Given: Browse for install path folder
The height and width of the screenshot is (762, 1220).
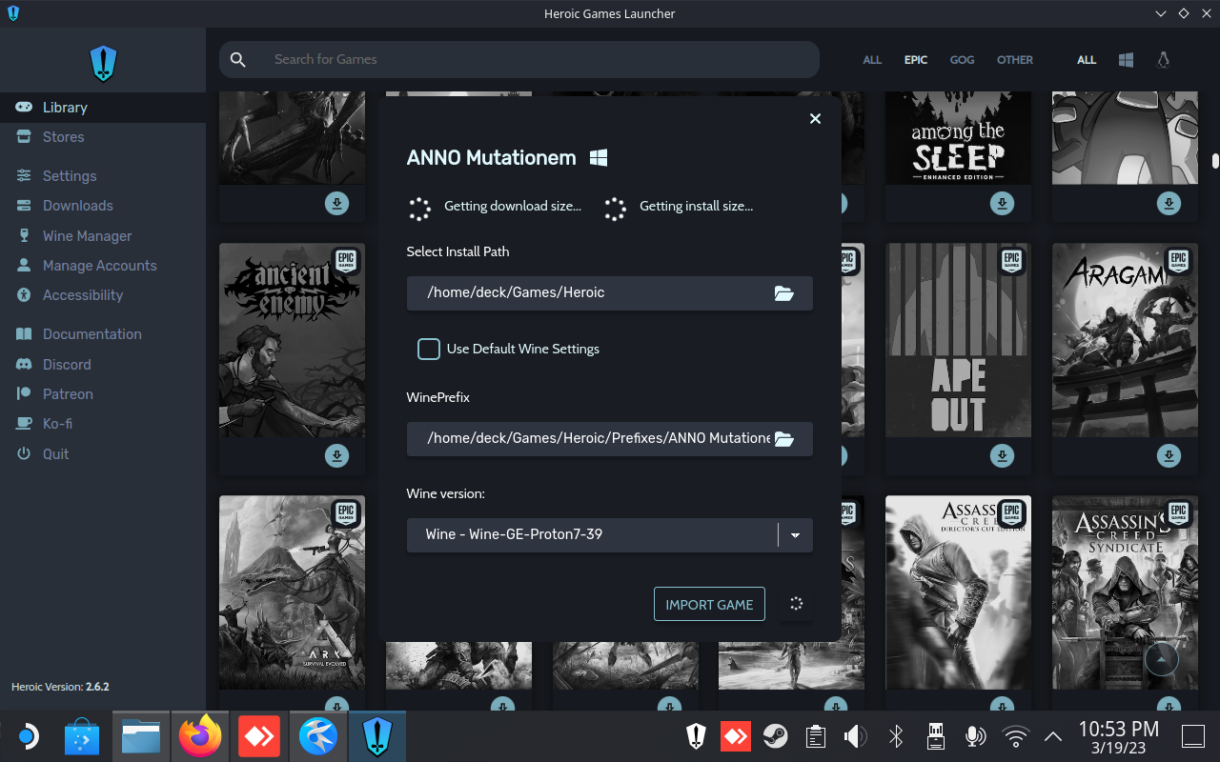Looking at the screenshot, I should (x=784, y=293).
